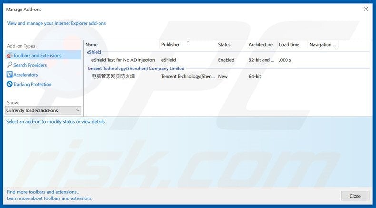
Task: Click the Accelerators arrow icon
Action: point(10,75)
